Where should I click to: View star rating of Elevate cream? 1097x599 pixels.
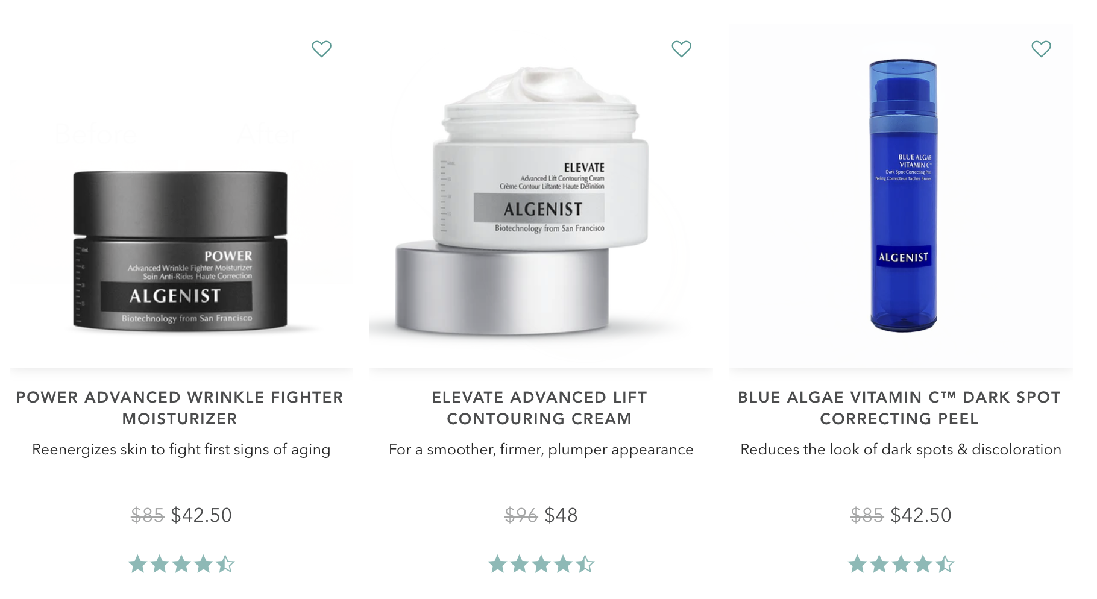pyautogui.click(x=541, y=565)
